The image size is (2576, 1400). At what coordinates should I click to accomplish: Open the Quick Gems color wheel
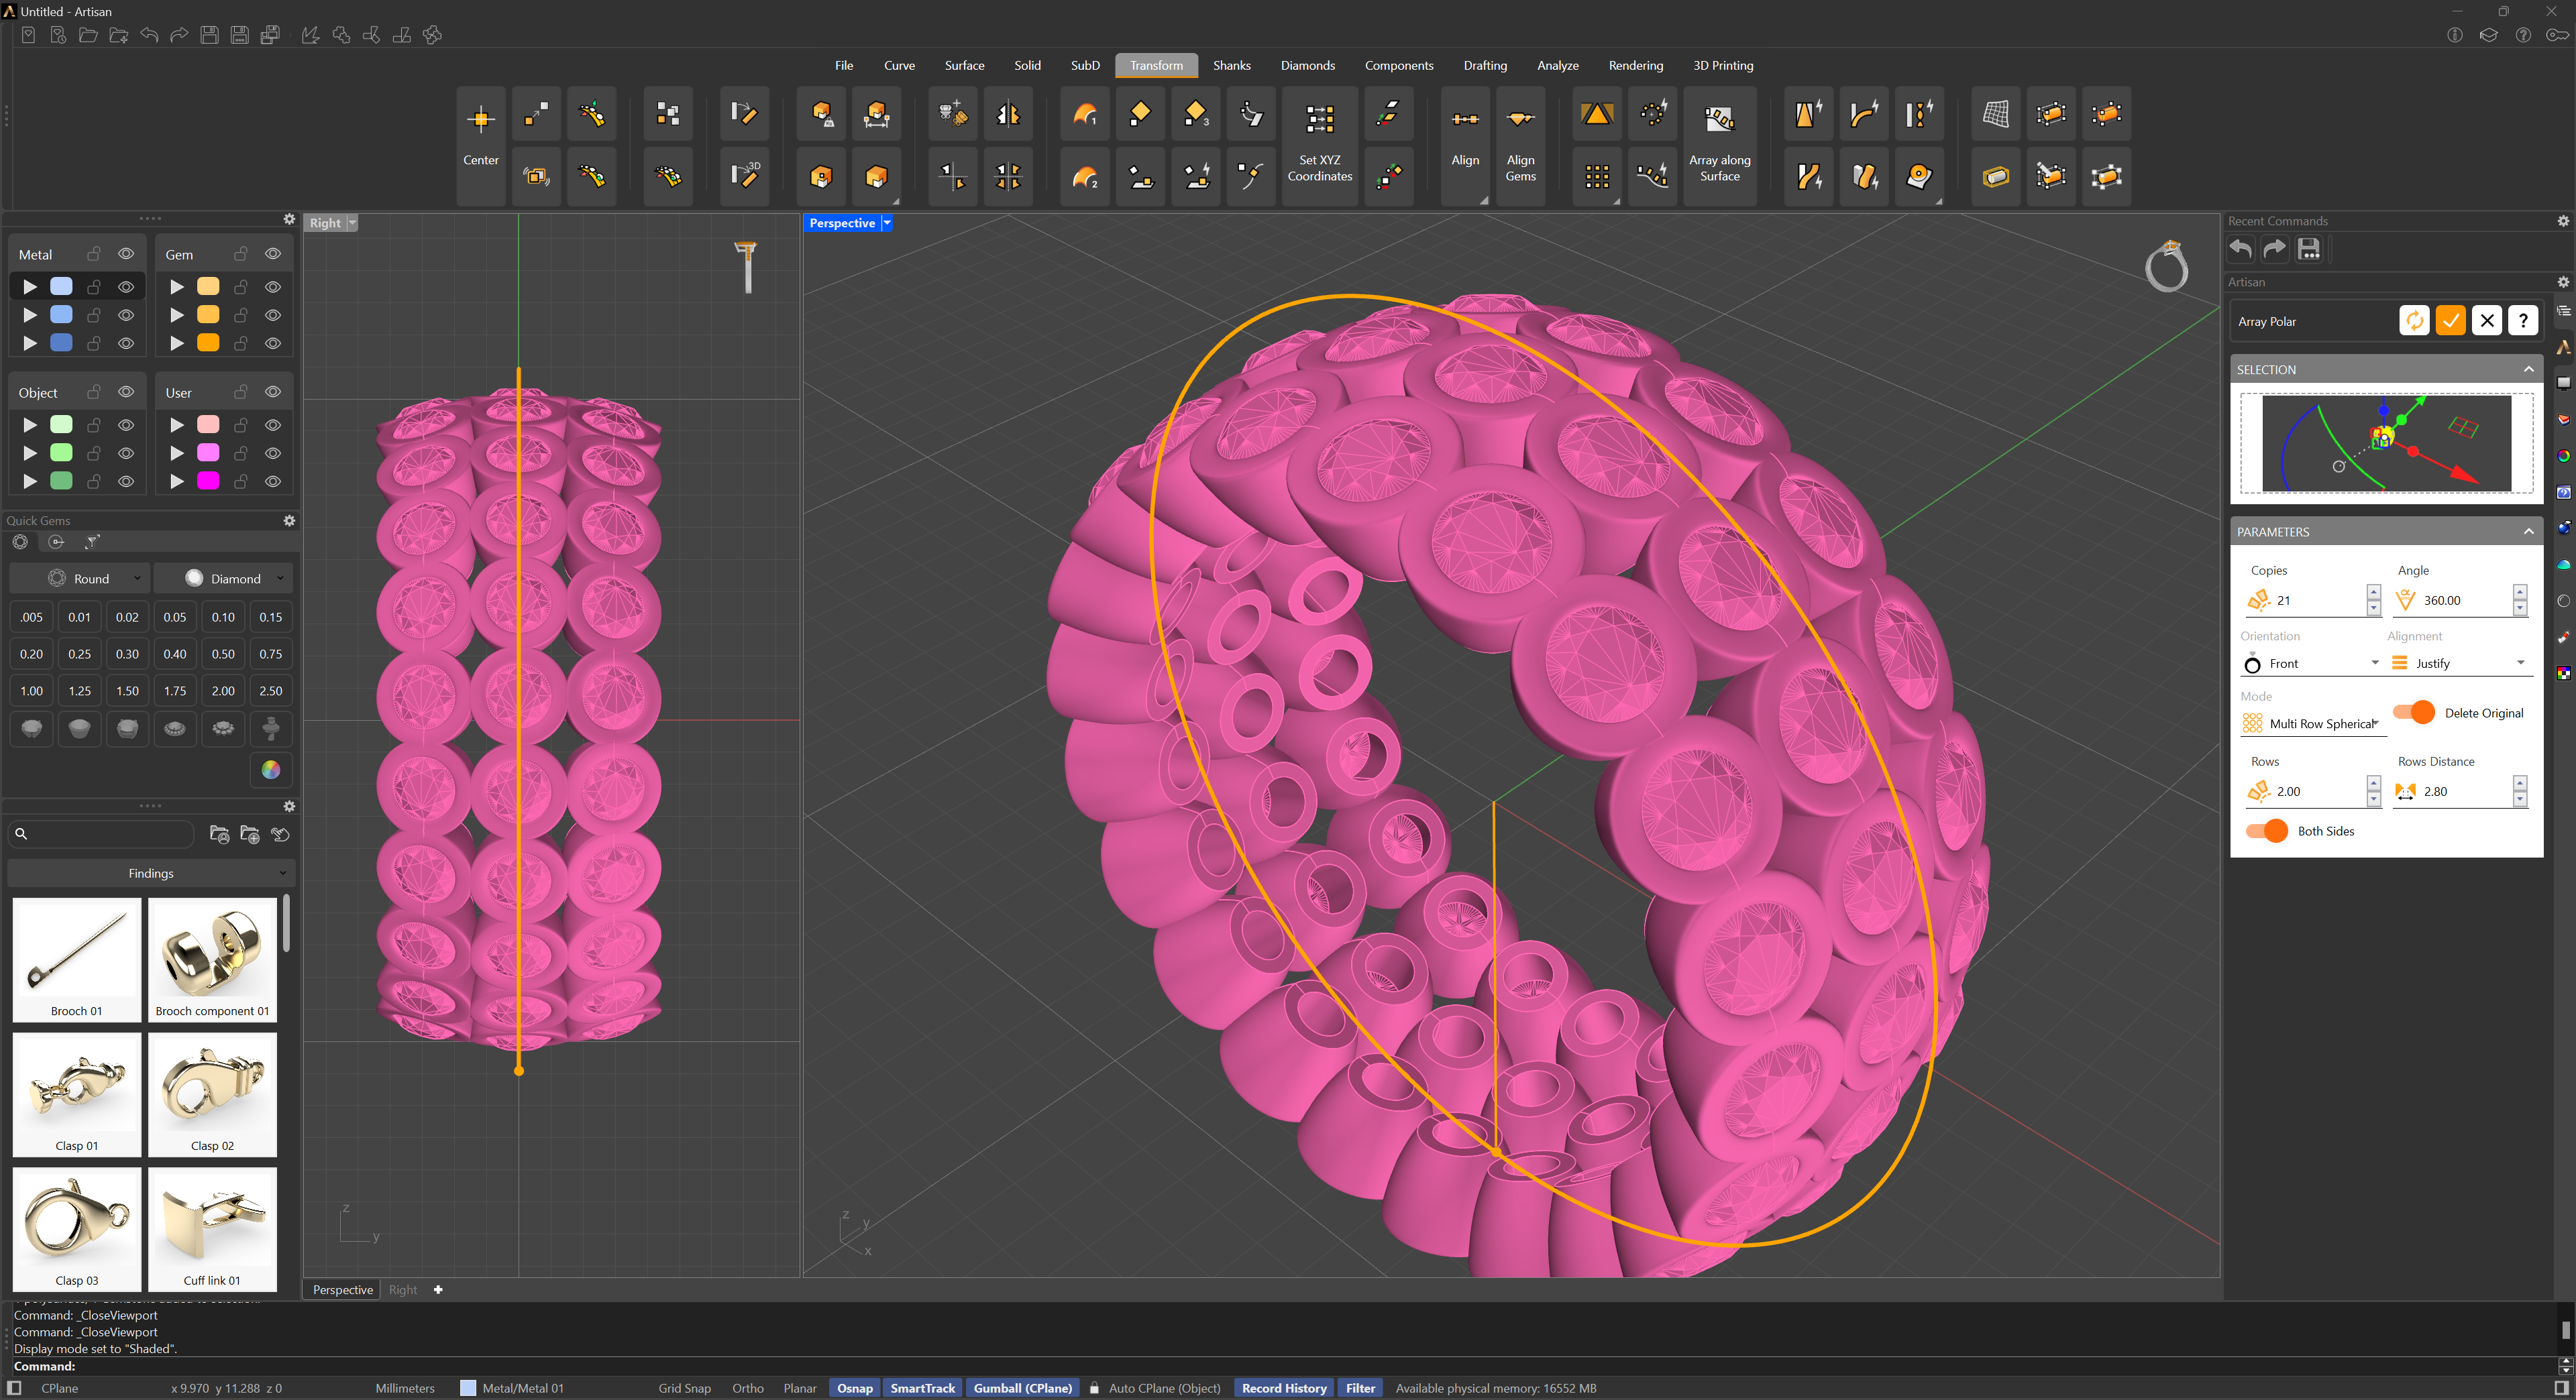tap(271, 770)
